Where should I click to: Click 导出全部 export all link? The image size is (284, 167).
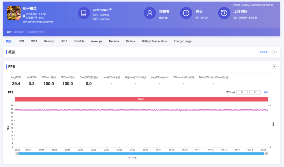point(263,52)
